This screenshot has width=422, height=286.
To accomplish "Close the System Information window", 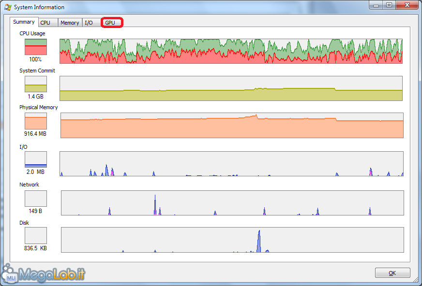I will (407, 5).
